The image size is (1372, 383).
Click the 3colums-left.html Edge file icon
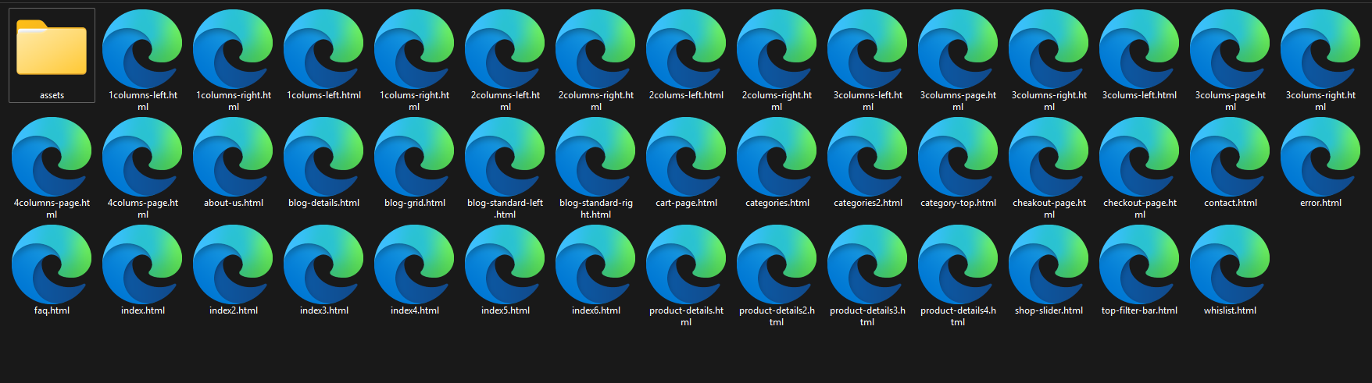point(1139,49)
